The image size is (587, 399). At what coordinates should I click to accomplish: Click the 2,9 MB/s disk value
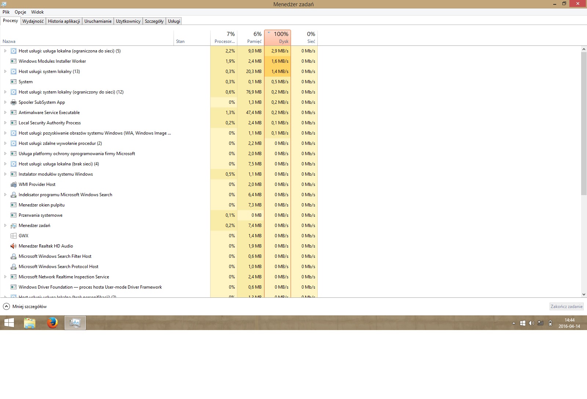coord(280,51)
